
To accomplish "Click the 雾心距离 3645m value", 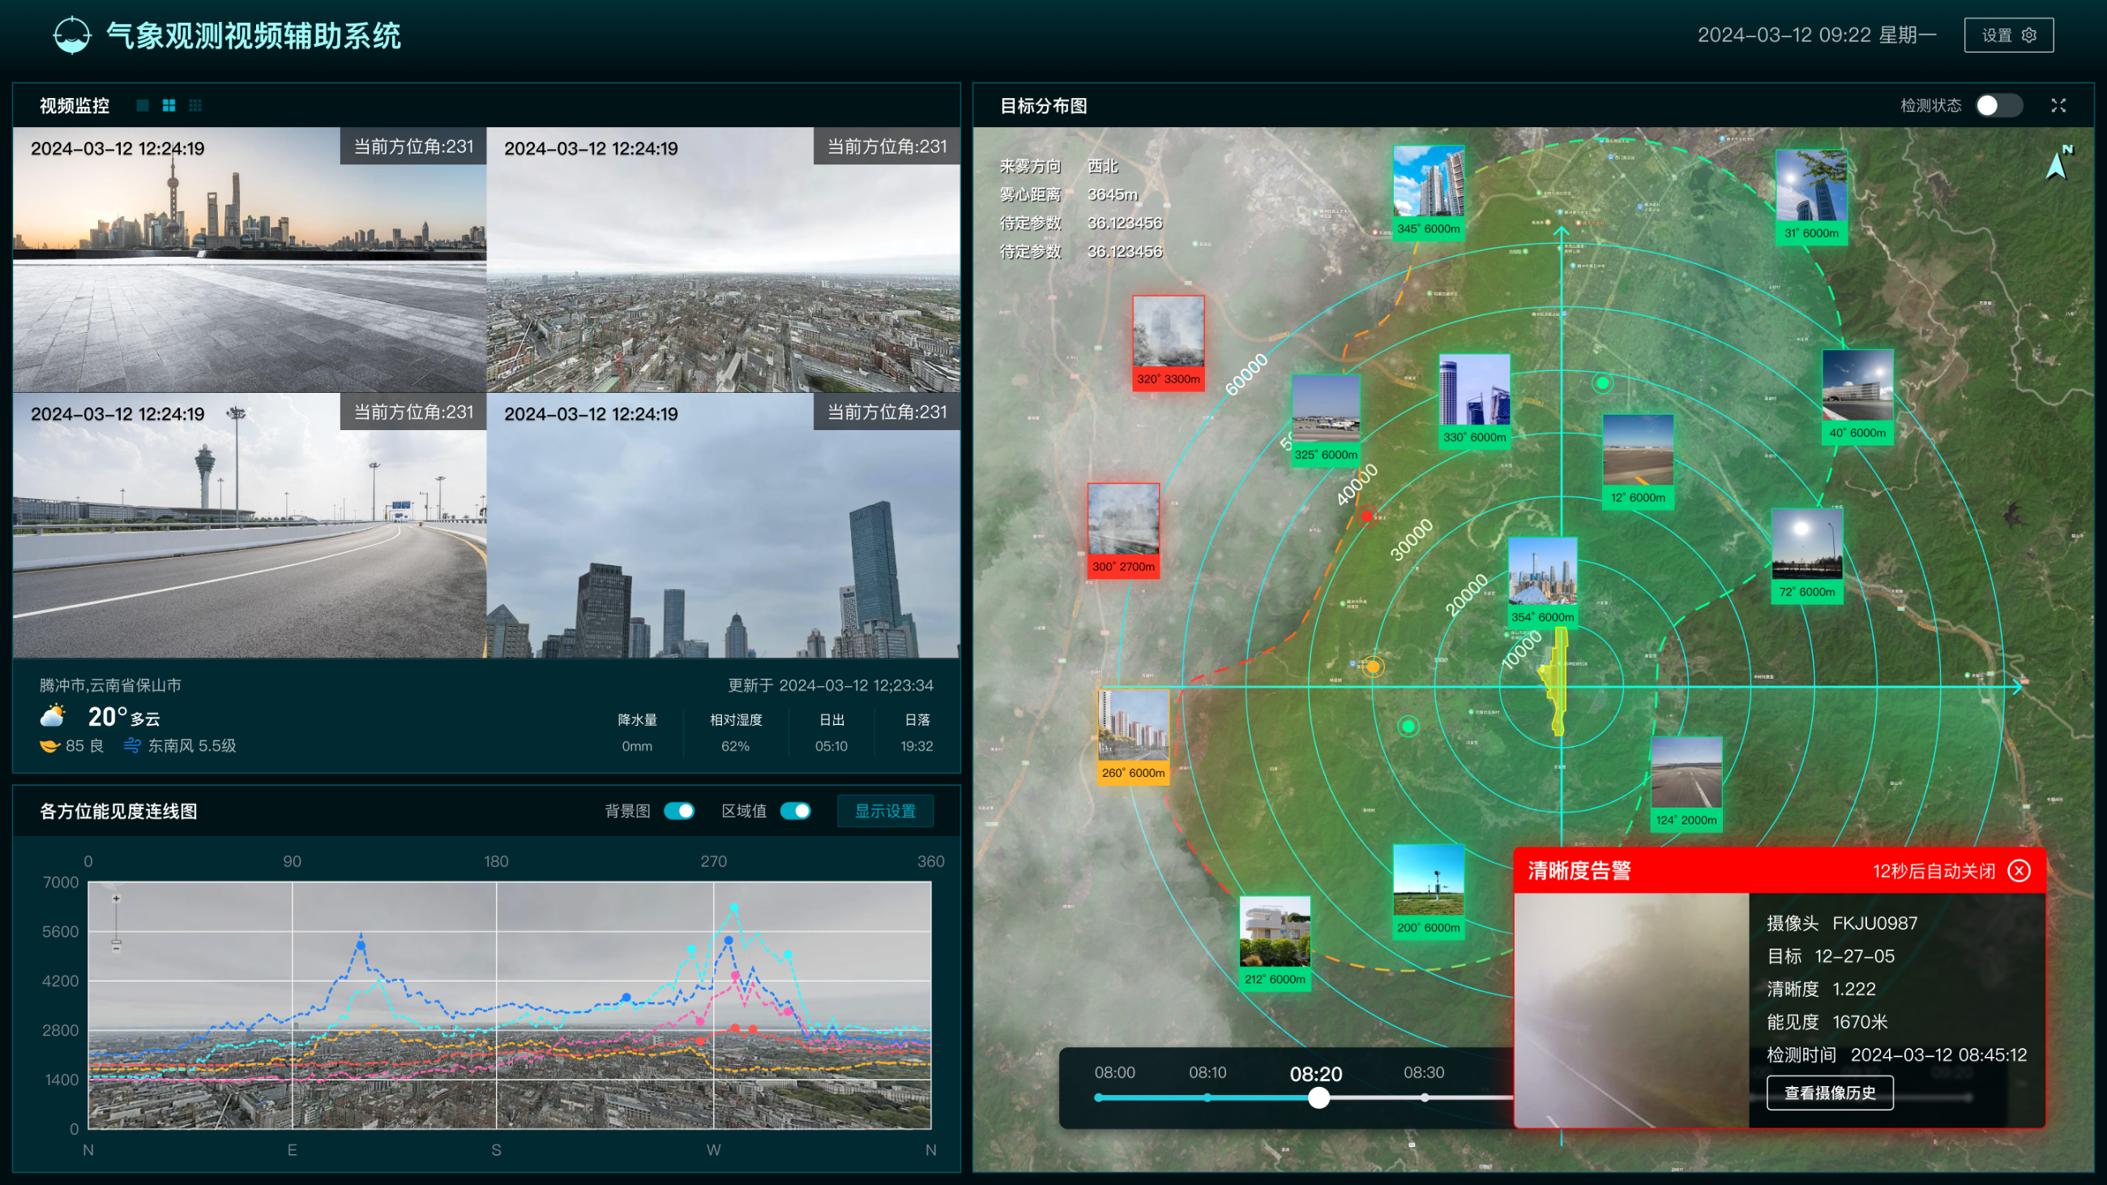I will pyautogui.click(x=1113, y=194).
